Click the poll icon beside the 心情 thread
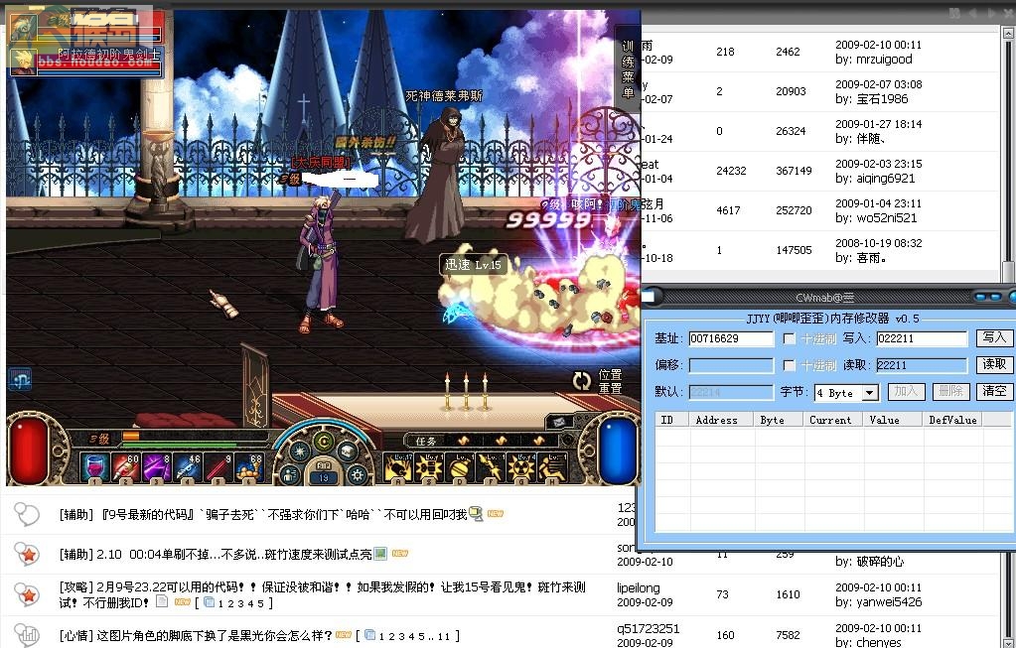This screenshot has height=648, width=1016. (27, 635)
